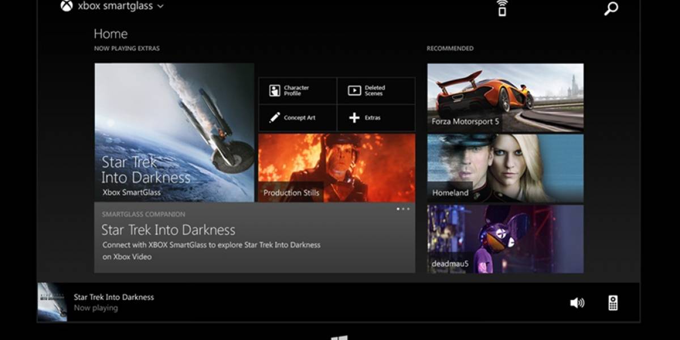Click the 'Now playing' status text
The width and height of the screenshot is (680, 340).
pos(96,308)
